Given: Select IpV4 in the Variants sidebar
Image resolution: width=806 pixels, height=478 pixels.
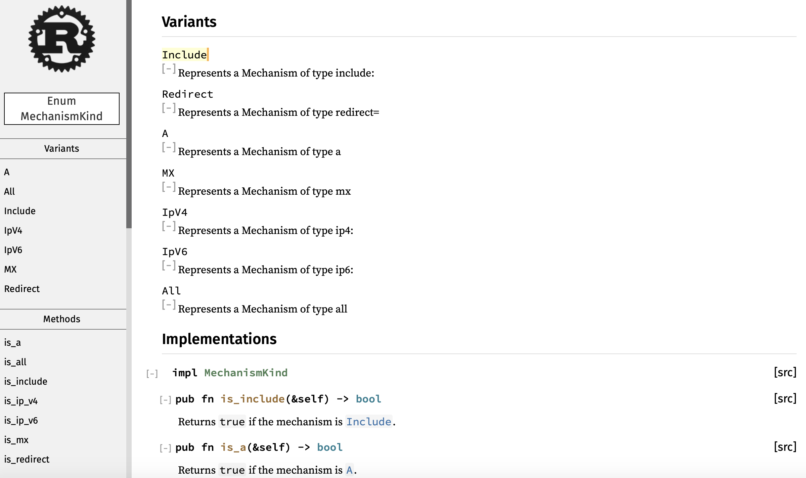Looking at the screenshot, I should coord(13,230).
